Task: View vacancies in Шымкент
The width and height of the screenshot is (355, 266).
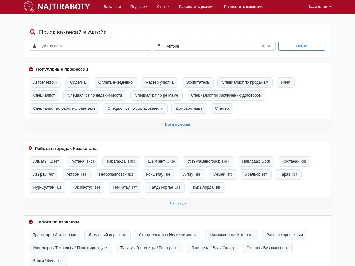Action: [161, 161]
